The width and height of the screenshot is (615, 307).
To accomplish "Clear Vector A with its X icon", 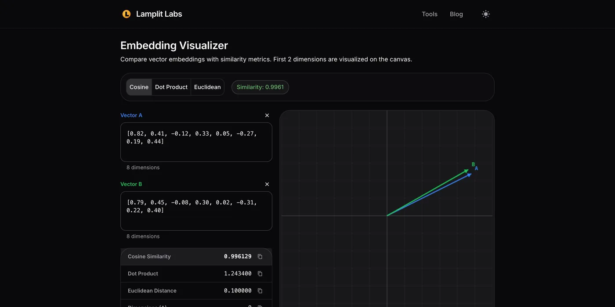I will 267,115.
